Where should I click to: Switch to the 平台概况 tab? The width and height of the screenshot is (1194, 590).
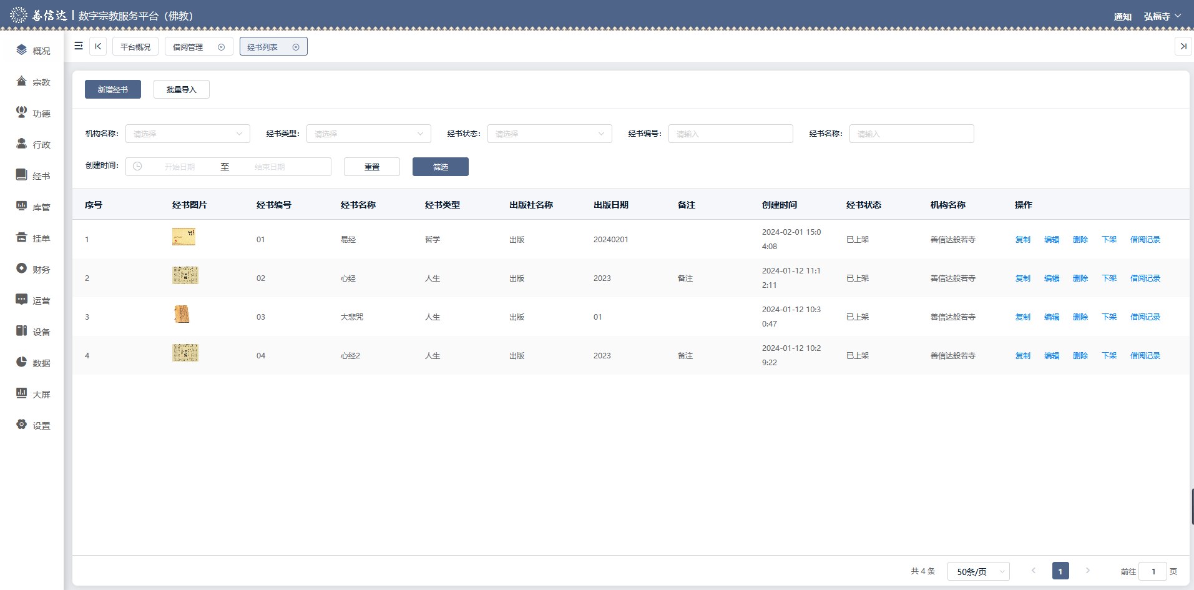[x=135, y=47]
